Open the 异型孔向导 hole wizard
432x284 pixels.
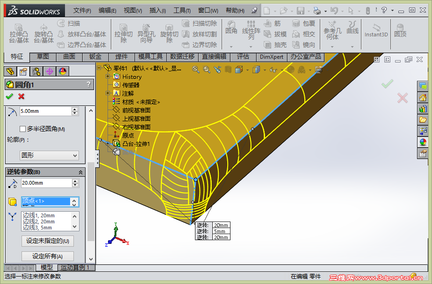(146, 33)
